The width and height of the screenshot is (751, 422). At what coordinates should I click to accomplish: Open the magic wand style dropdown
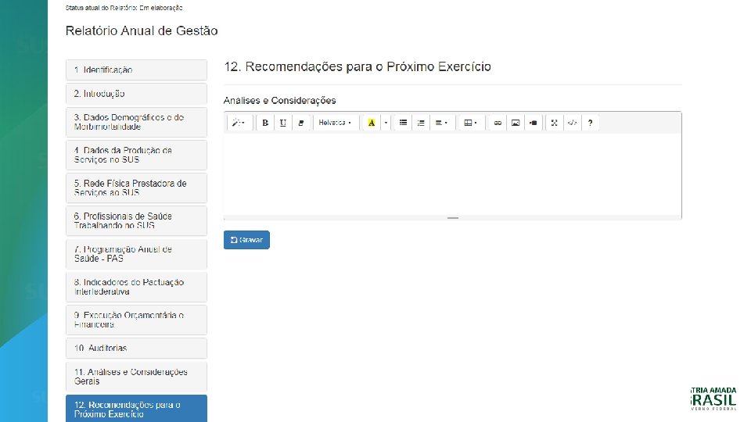click(x=239, y=123)
